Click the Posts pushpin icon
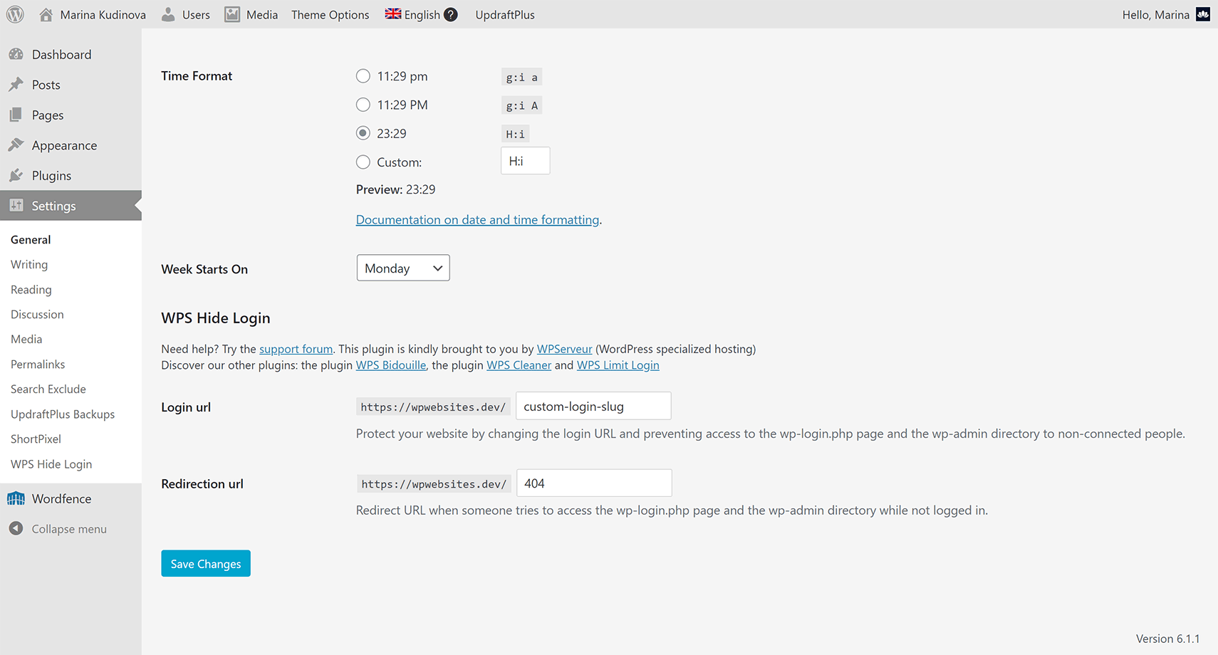1218x655 pixels. coord(16,85)
